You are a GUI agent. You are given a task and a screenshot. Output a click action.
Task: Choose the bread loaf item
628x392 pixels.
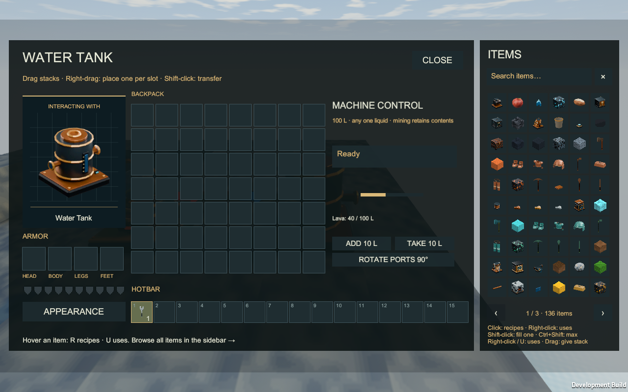click(x=579, y=102)
